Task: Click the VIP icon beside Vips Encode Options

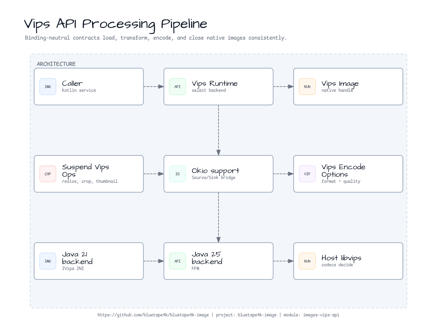Action: click(x=307, y=174)
